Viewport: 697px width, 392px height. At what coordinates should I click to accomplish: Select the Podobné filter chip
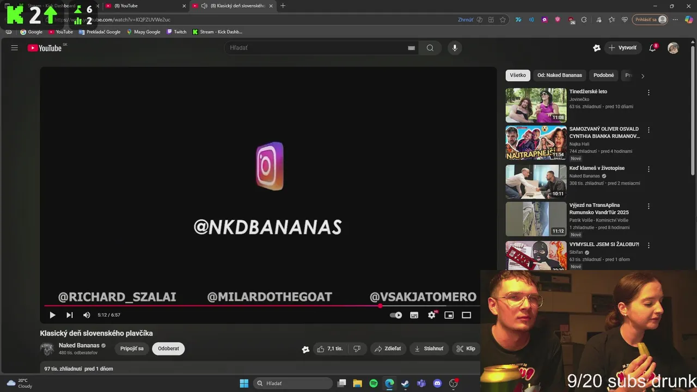click(x=603, y=75)
